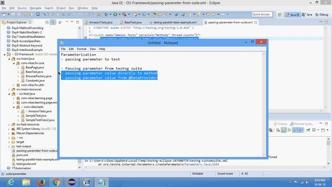The height and width of the screenshot is (187, 332).
Task: Open Eclipse Window menu
Action: pyautogui.click(x=83, y=8)
